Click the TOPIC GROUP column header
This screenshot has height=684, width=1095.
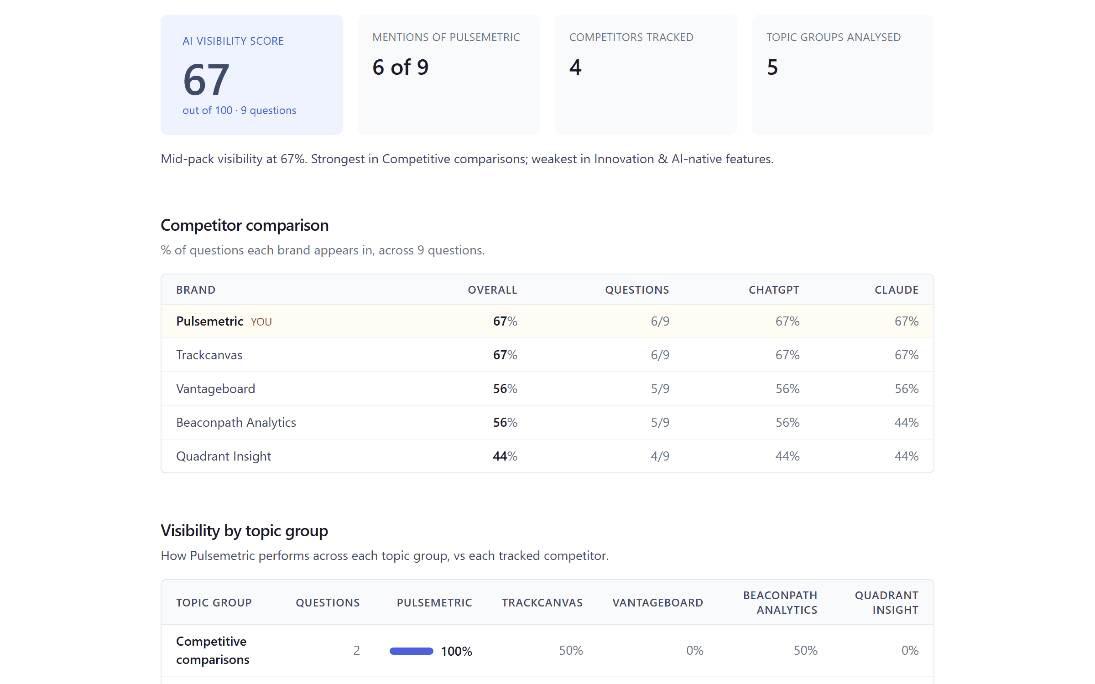tap(214, 603)
